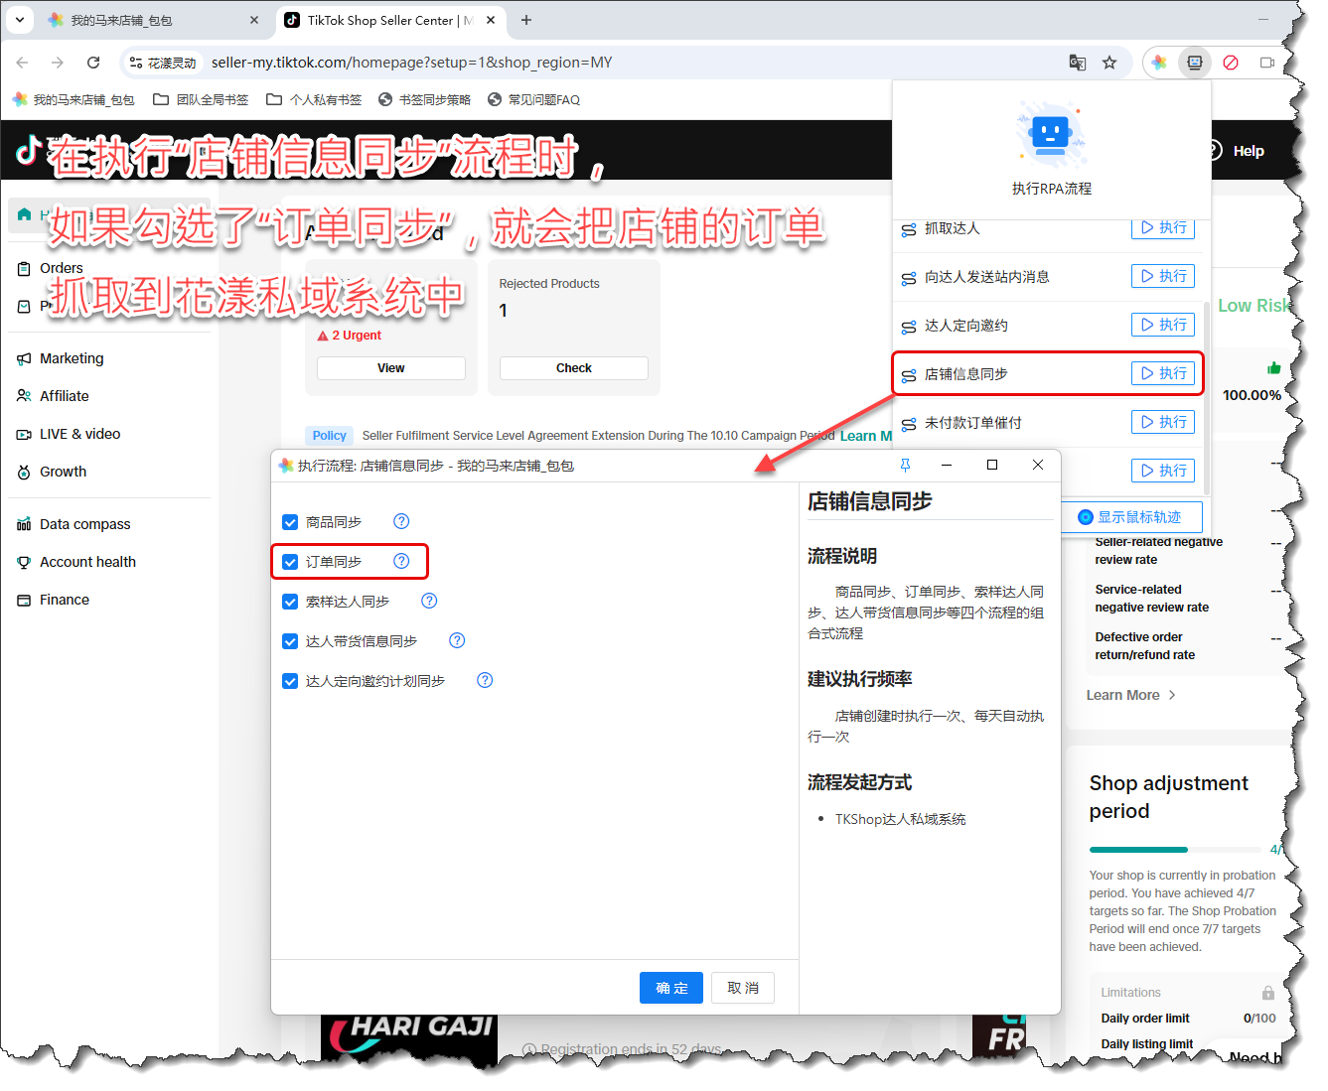Image resolution: width=1328 pixels, height=1091 pixels.
Task: Click the media/cast icon in toolbar
Action: click(x=1266, y=63)
